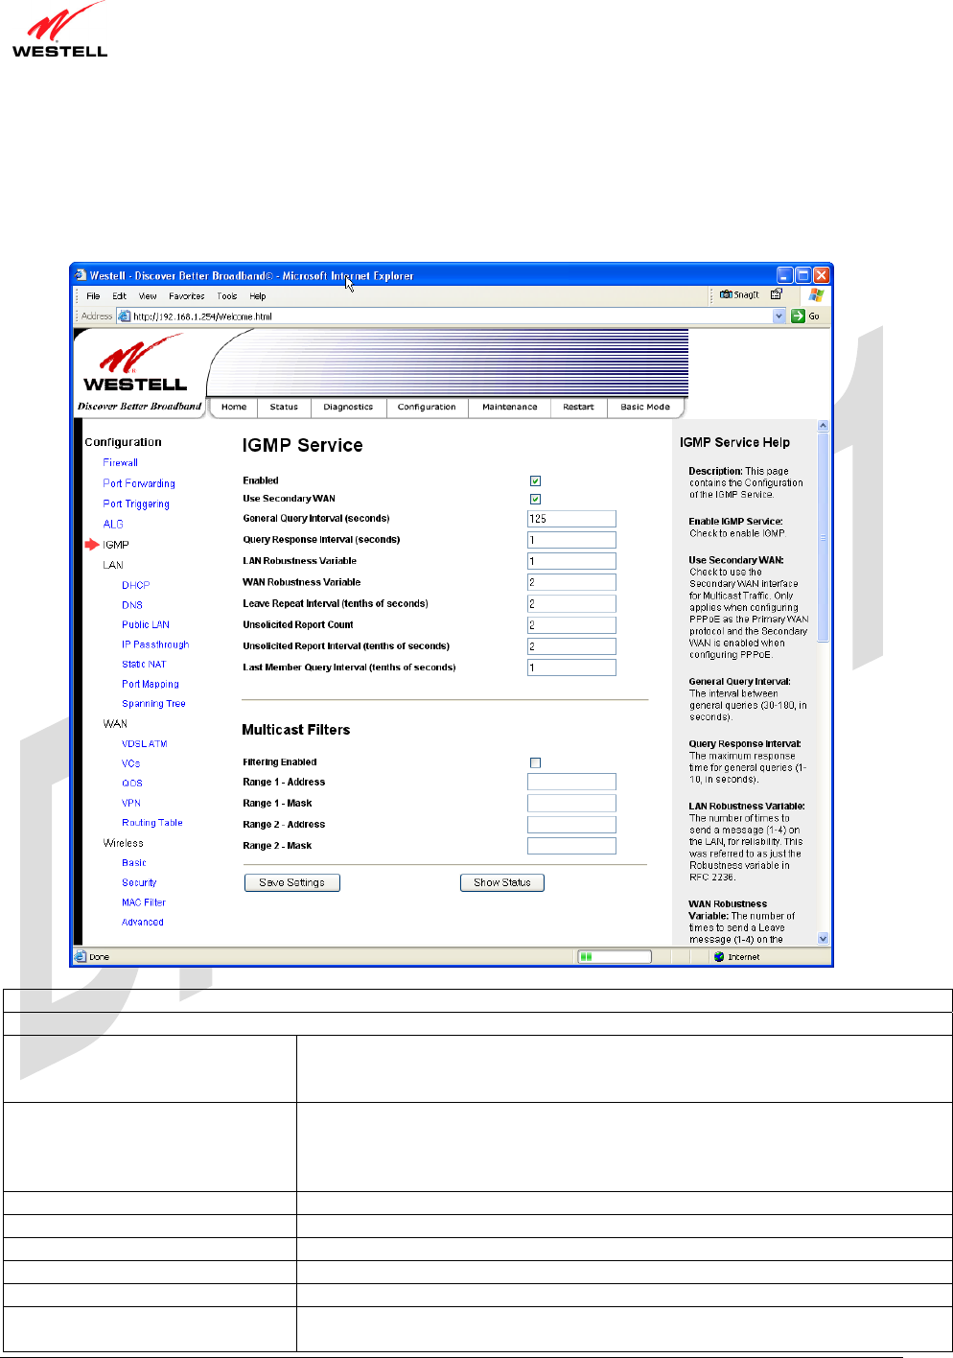953x1358 pixels.
Task: Open the Edit menu
Action: tap(119, 295)
